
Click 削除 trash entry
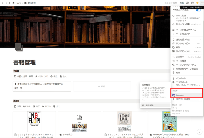[x=187, y=73]
